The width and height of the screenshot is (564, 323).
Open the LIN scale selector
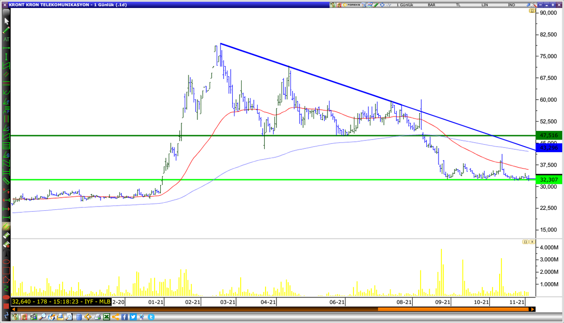point(484,4)
